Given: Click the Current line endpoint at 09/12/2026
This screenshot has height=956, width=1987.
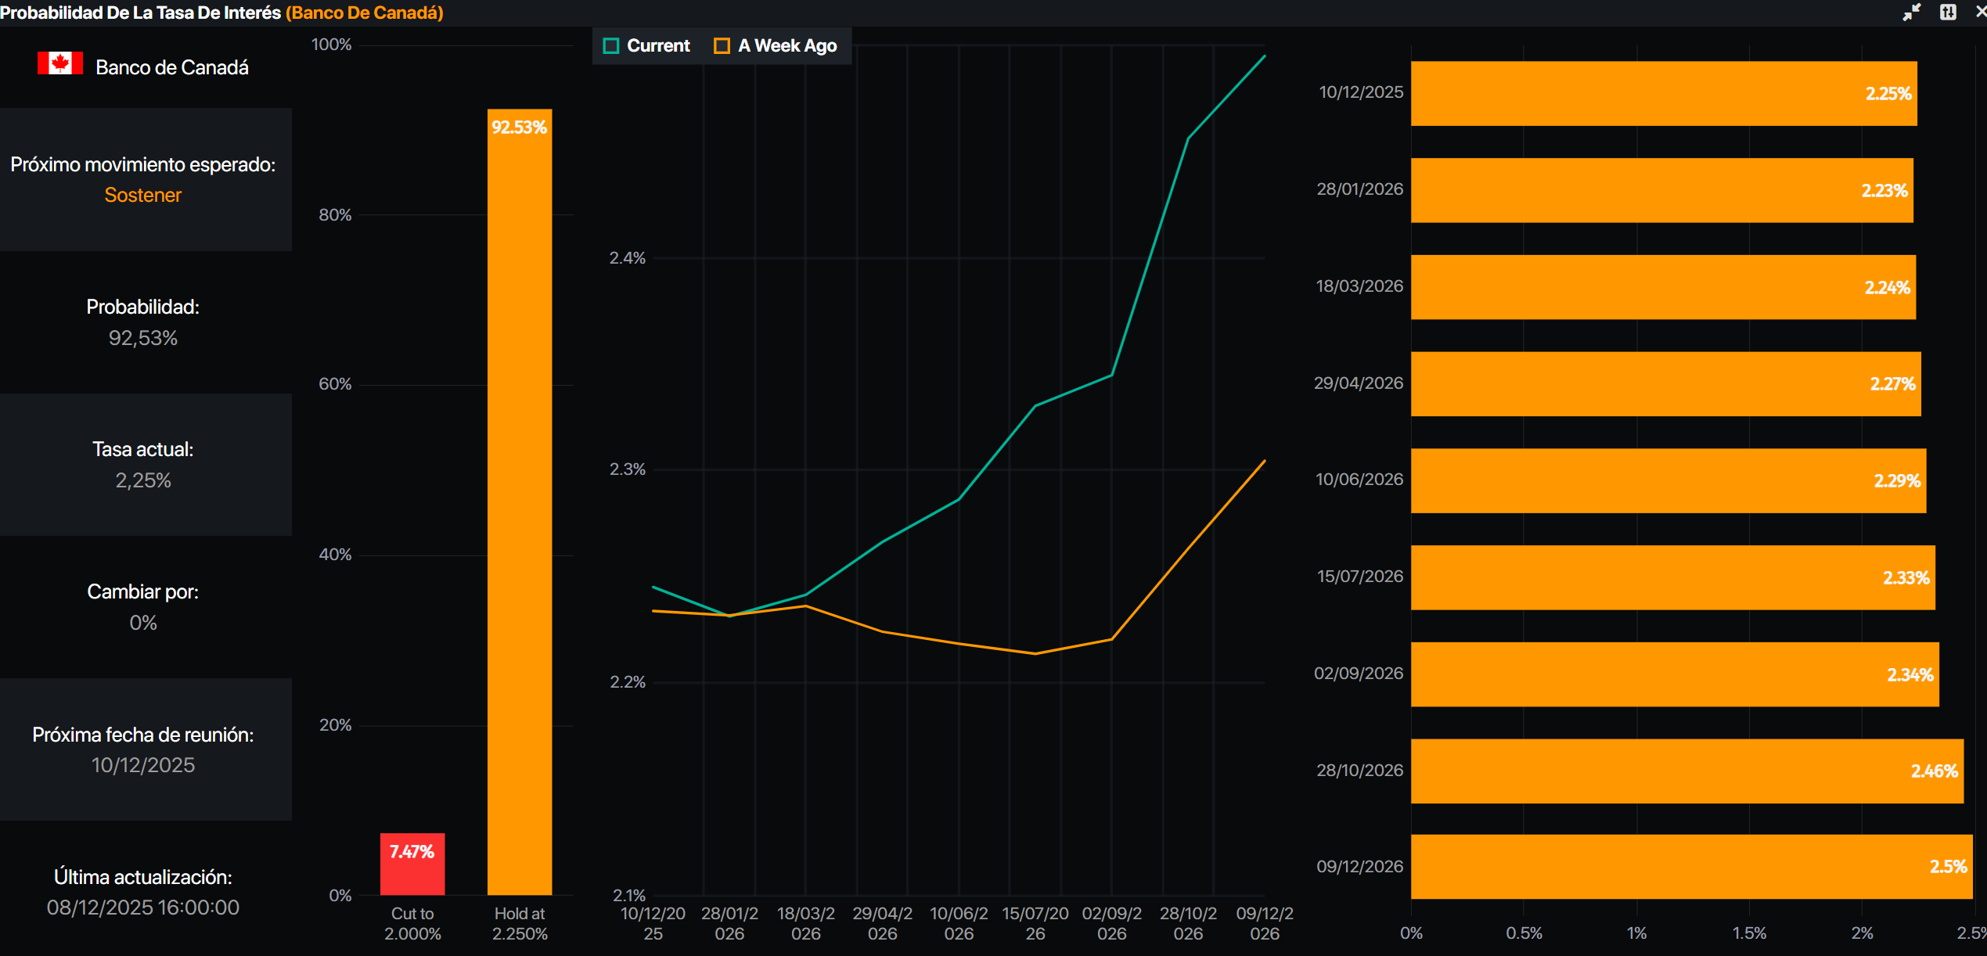Looking at the screenshot, I should pos(1265,56).
